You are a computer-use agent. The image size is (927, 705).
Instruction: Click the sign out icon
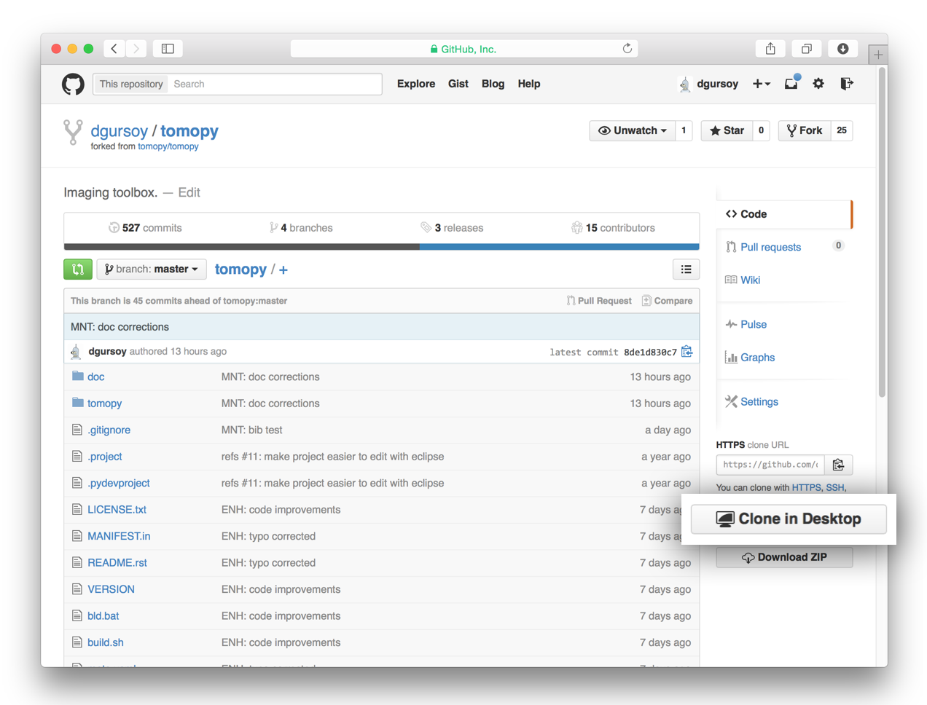click(x=846, y=84)
